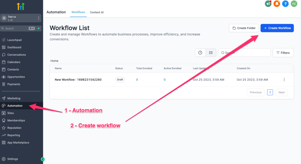Open Calendars from the sidebar
Image resolution: width=301 pixels, height=164 pixels.
[x=14, y=62]
